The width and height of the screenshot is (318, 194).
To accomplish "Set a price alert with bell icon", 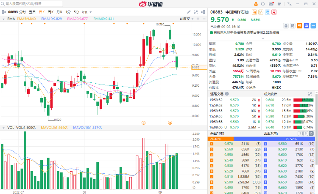I will [286, 26].
